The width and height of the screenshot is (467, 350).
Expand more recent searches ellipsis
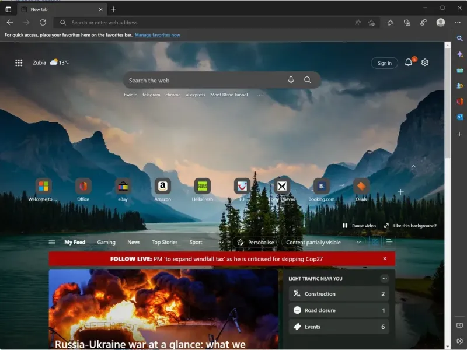260,94
